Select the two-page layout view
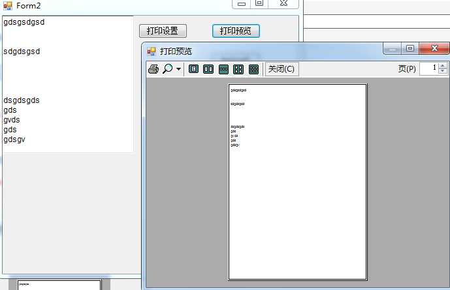Image resolution: width=450 pixels, height=290 pixels. pos(208,69)
